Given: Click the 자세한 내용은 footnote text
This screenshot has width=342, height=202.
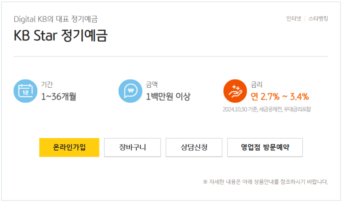Looking at the screenshot, I should click(x=265, y=182).
